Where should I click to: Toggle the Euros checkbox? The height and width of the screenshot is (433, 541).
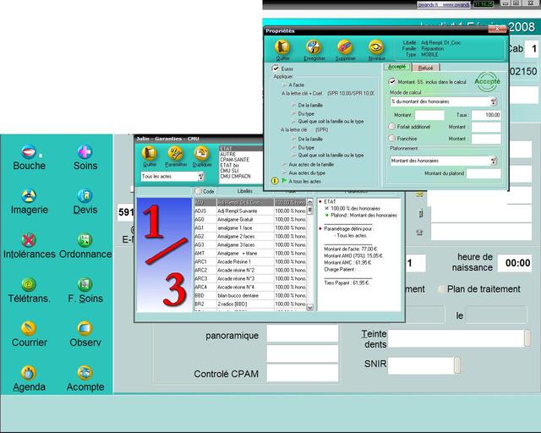pos(276,69)
